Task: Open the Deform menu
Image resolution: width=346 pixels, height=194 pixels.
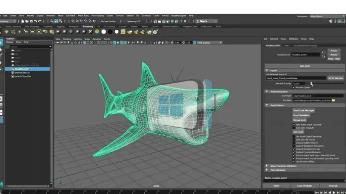Action: click(x=130, y=16)
